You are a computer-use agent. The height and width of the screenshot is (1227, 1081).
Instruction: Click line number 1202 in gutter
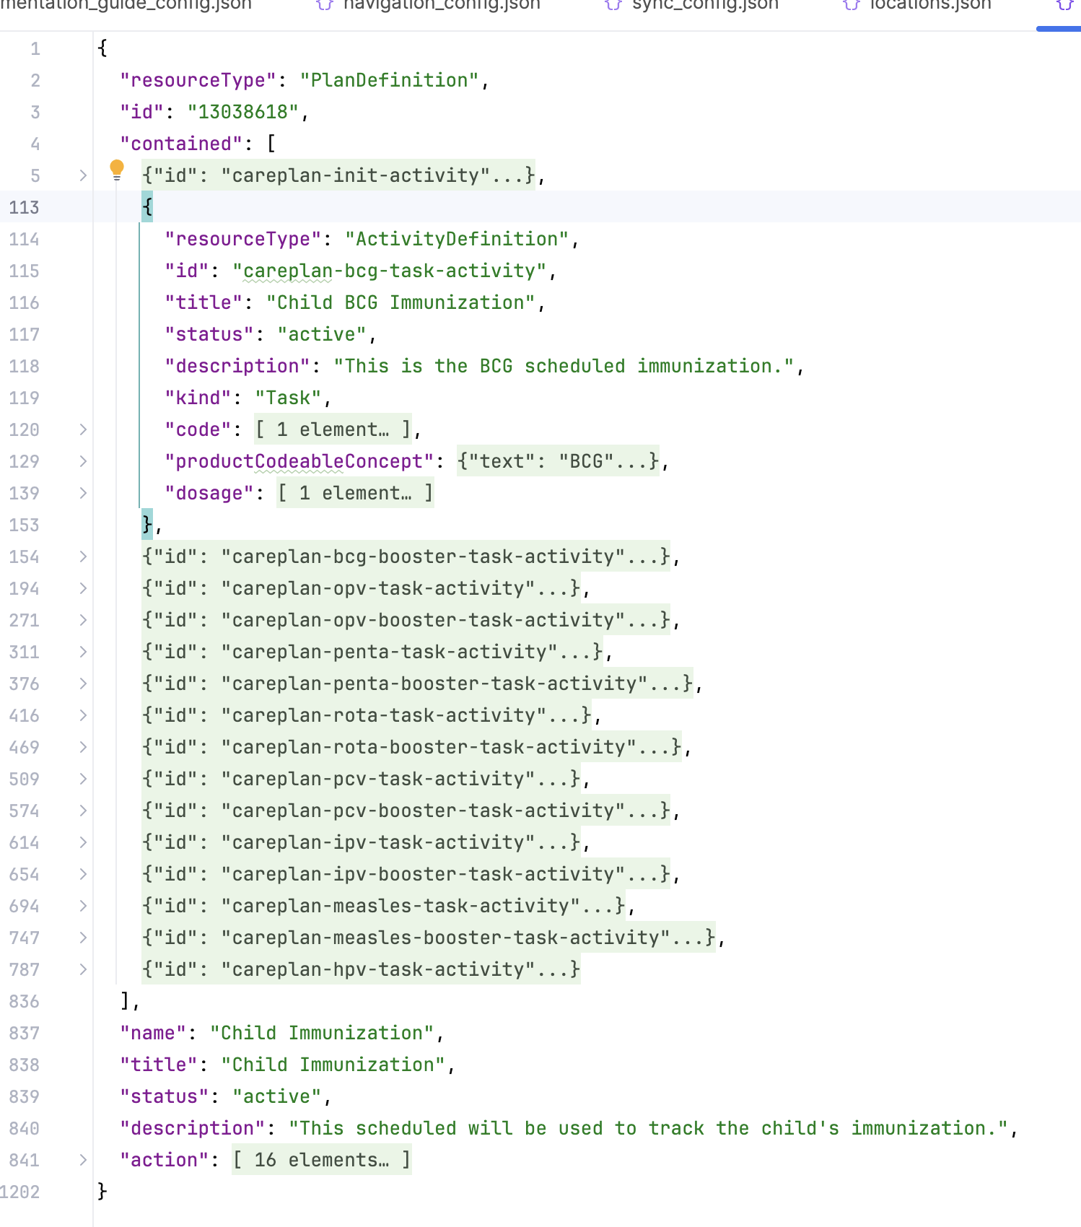click(x=19, y=1192)
